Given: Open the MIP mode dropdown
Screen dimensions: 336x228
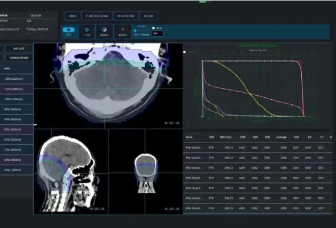Looking at the screenshot, I should point(158,34).
